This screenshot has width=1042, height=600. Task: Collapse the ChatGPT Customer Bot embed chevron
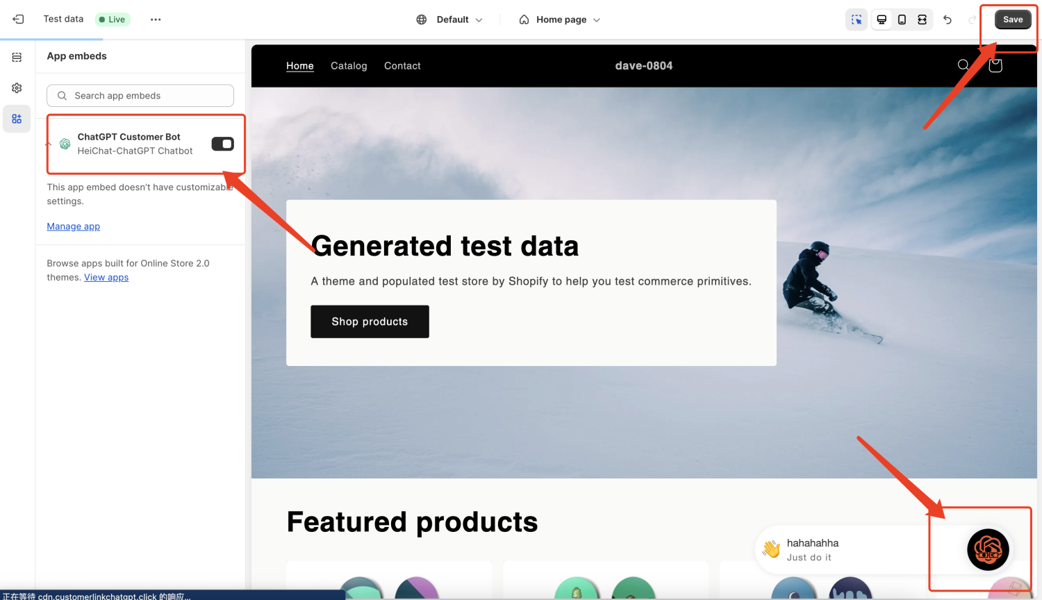click(49, 144)
